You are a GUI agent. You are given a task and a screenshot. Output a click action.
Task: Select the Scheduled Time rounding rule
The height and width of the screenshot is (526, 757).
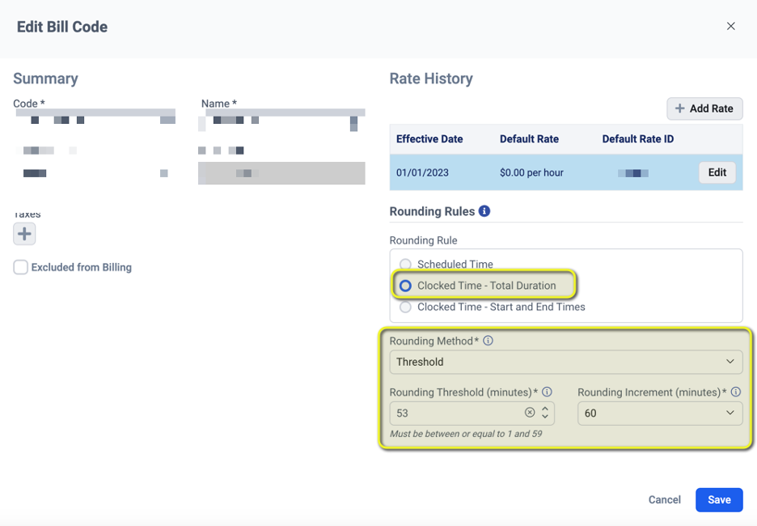click(405, 264)
